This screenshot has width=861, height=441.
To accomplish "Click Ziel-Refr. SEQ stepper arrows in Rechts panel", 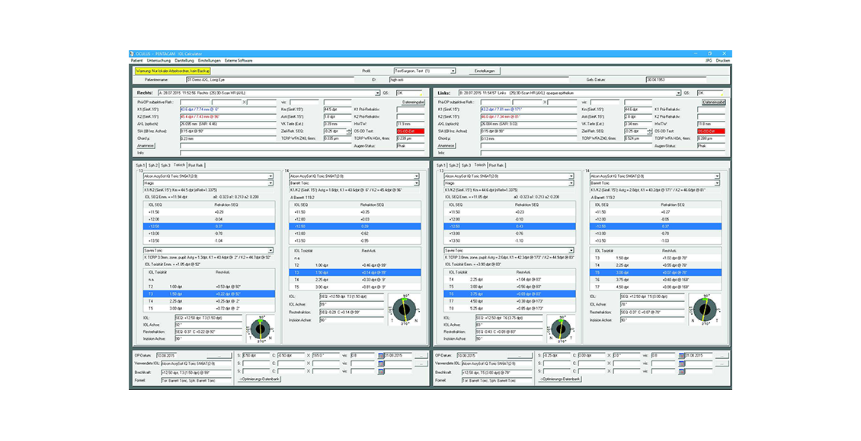I will pyautogui.click(x=349, y=131).
